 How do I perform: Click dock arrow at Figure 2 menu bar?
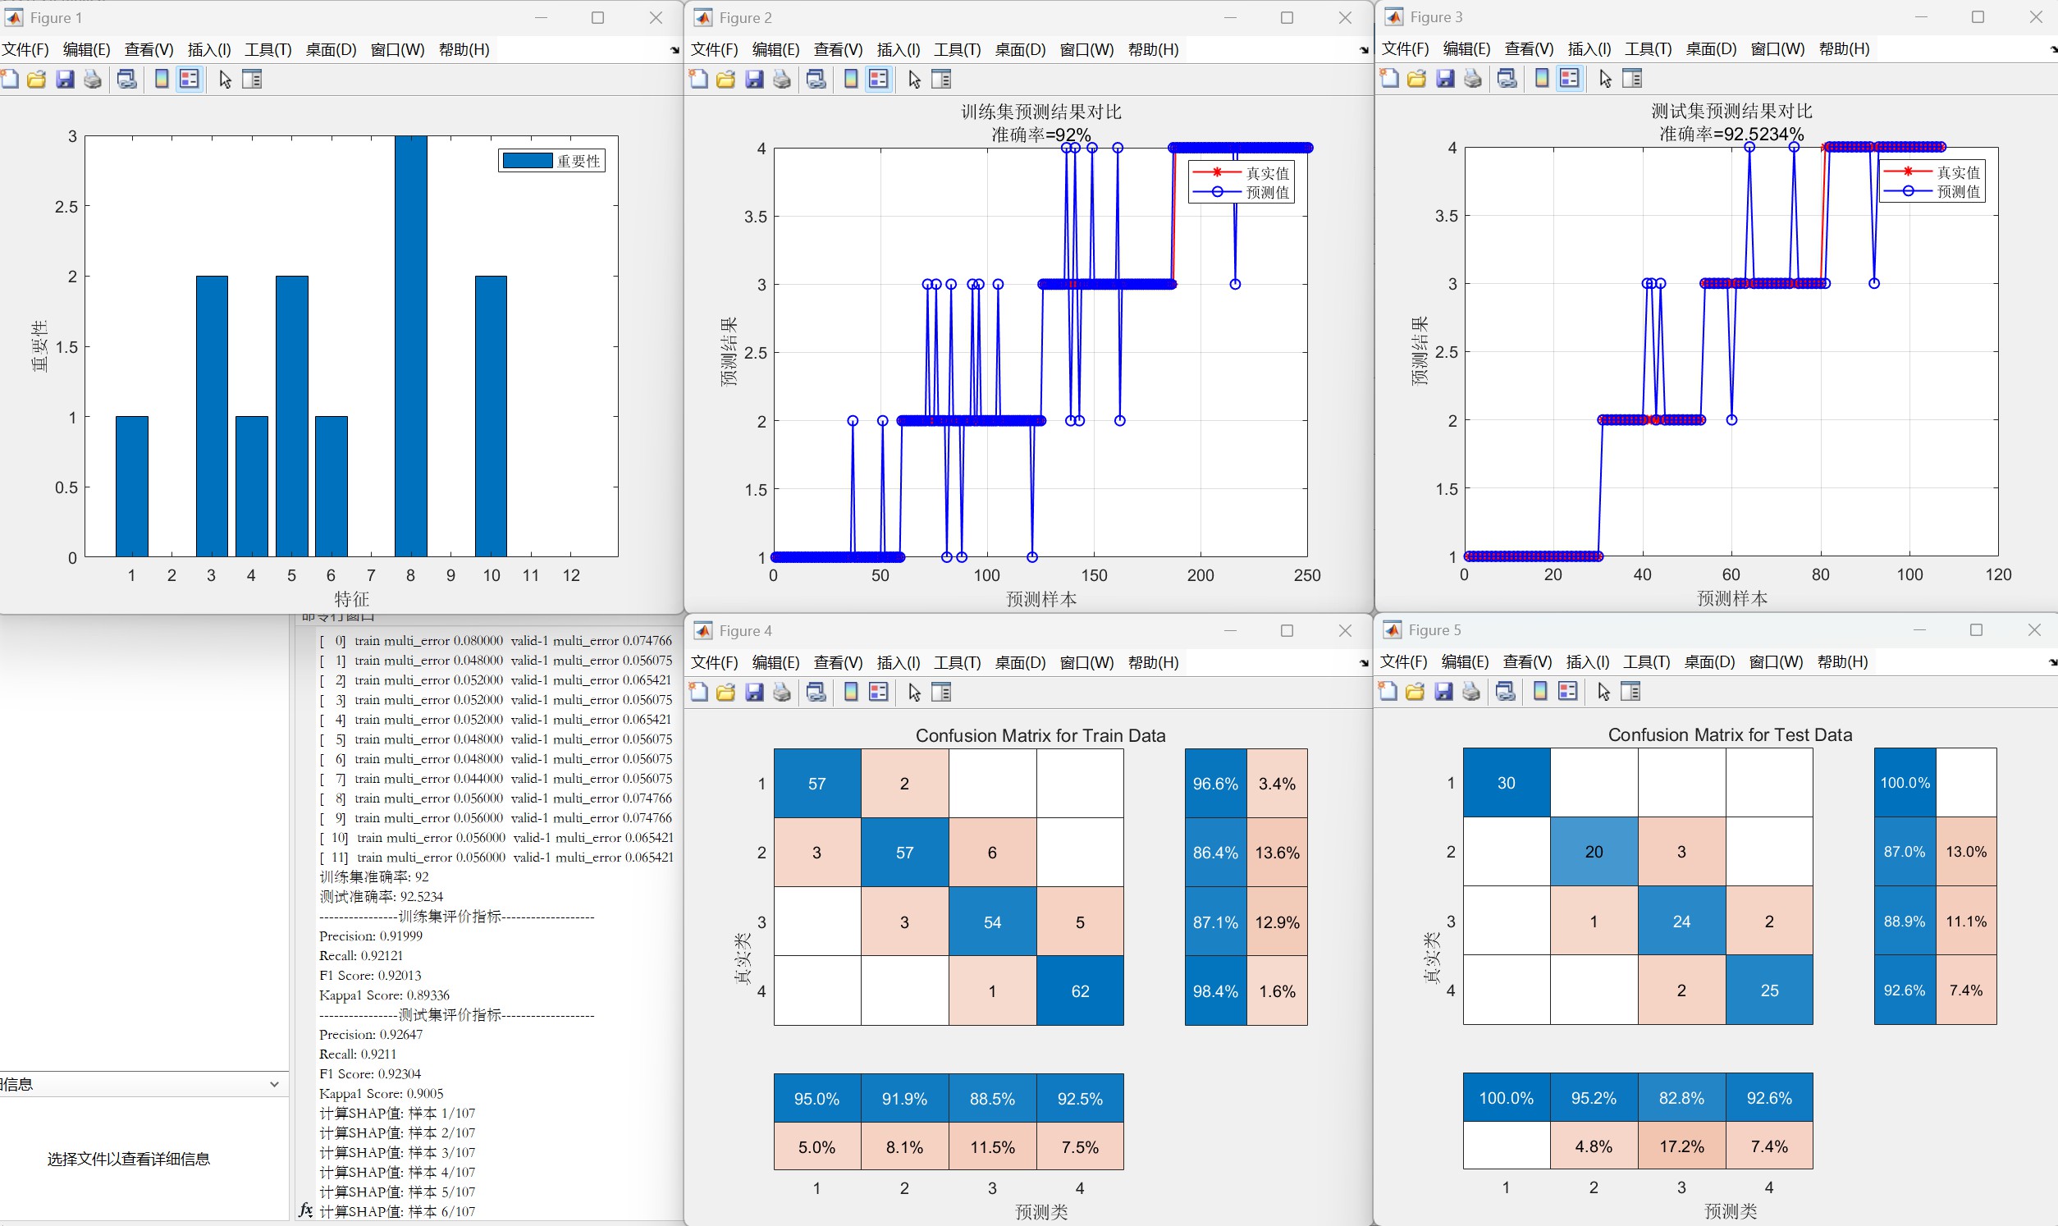pyautogui.click(x=1364, y=50)
